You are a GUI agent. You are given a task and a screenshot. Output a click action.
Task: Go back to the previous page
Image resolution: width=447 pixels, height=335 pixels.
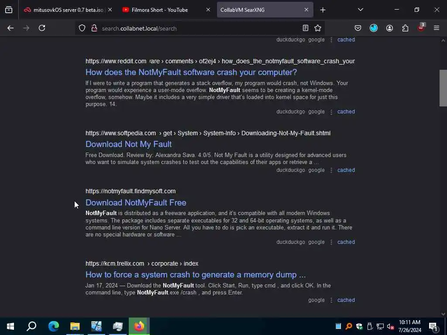tap(10, 28)
